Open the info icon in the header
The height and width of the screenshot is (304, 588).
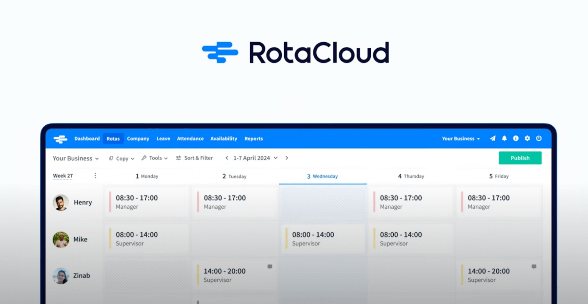(x=516, y=138)
